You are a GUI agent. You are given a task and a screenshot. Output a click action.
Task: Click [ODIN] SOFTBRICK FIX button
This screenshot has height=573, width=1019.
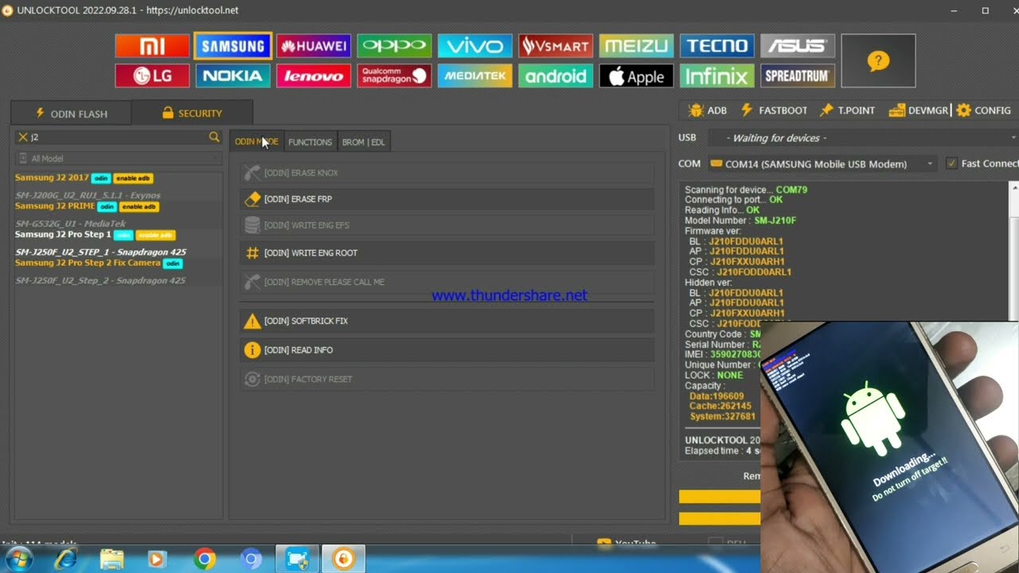pyautogui.click(x=447, y=321)
